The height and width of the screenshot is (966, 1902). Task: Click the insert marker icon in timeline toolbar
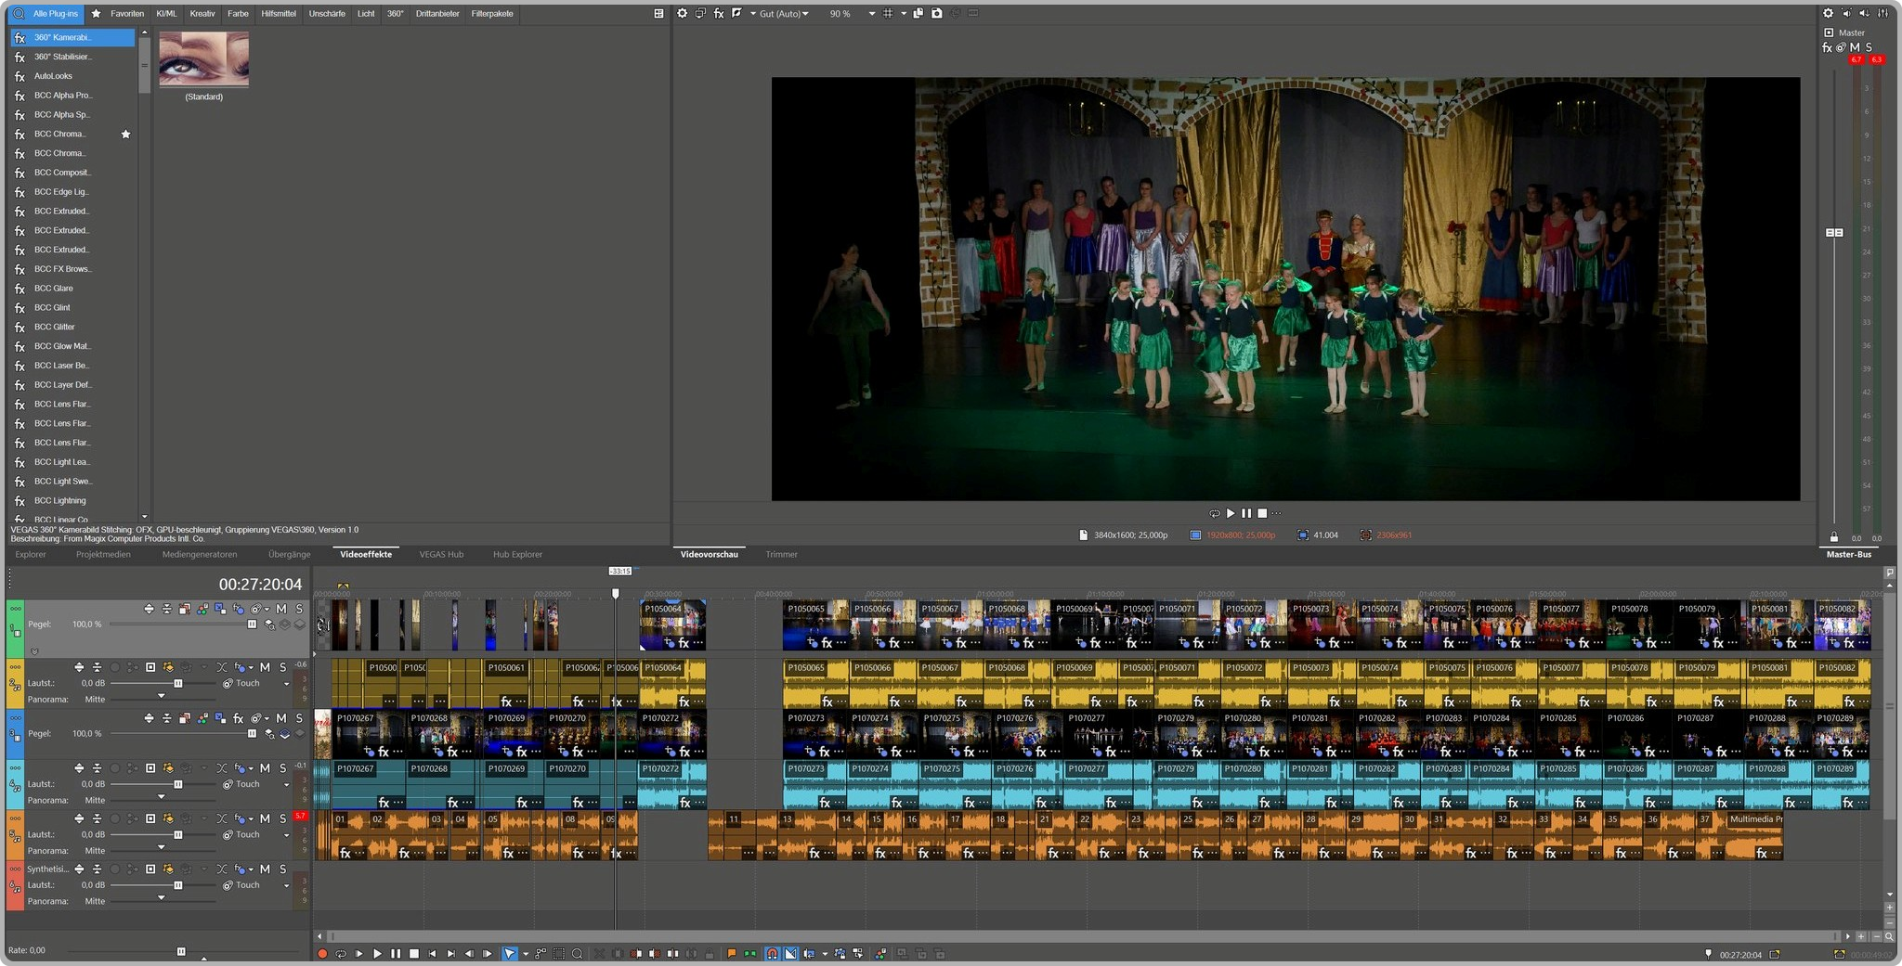tap(732, 953)
